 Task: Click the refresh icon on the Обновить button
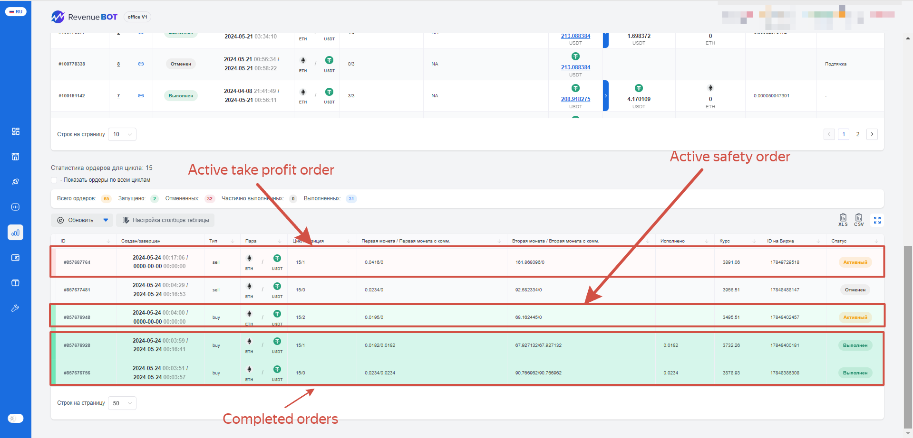[60, 220]
